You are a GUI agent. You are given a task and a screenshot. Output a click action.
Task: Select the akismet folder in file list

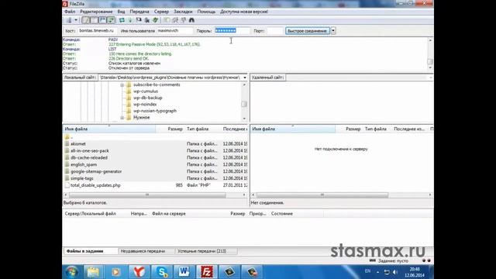[x=77, y=144]
